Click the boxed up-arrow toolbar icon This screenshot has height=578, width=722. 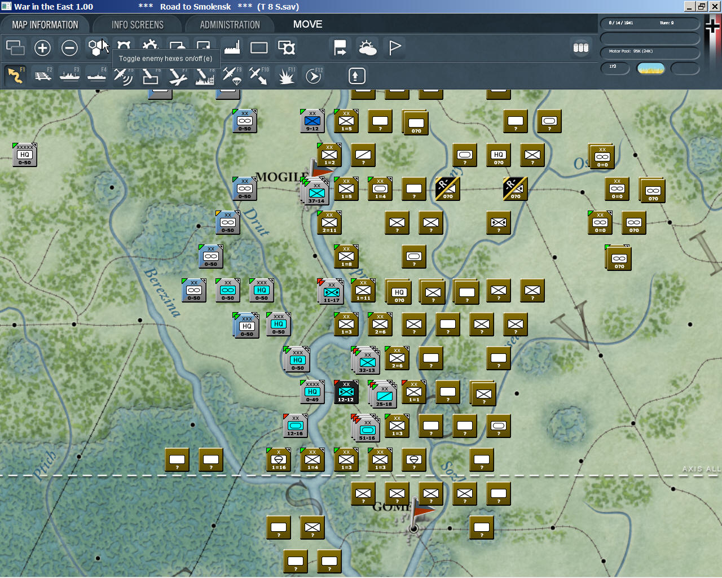pyautogui.click(x=357, y=76)
